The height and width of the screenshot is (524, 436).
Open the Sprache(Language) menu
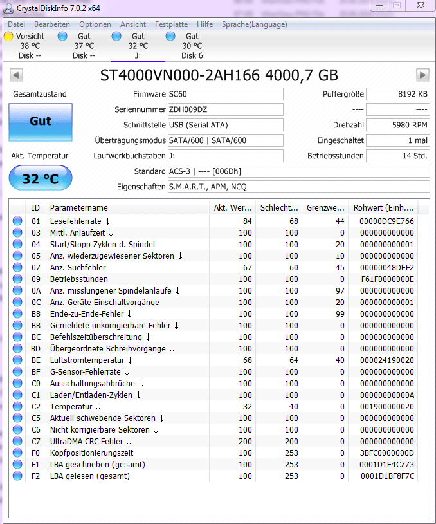255,24
